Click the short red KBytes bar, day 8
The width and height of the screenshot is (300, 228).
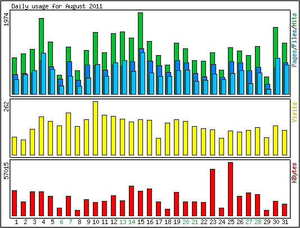pos(77,213)
